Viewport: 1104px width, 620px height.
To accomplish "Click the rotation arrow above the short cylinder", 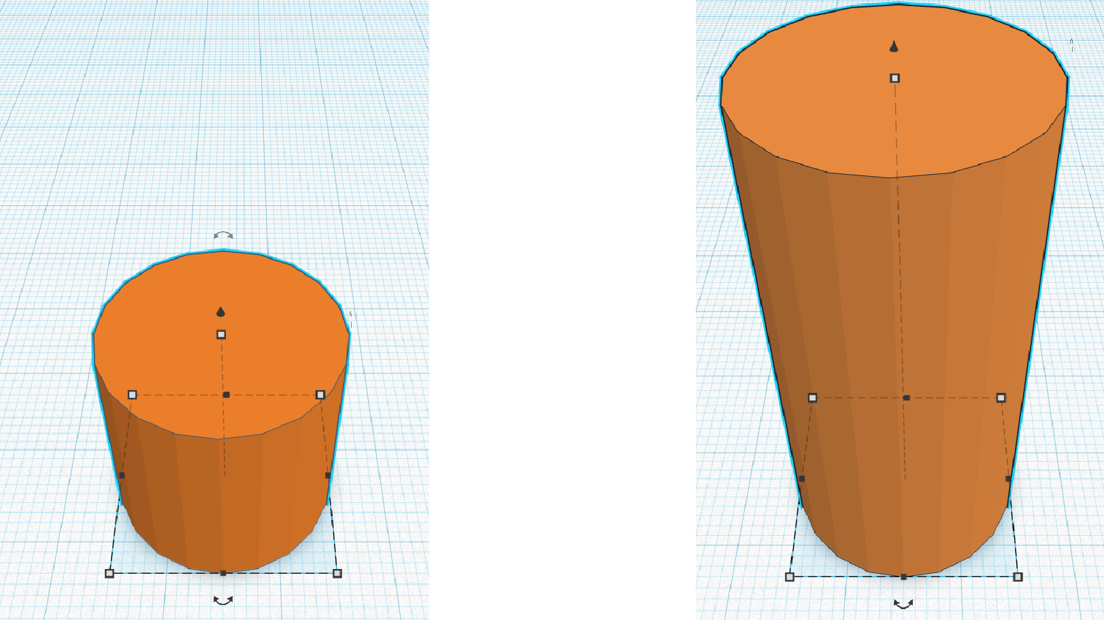I will click(x=223, y=235).
